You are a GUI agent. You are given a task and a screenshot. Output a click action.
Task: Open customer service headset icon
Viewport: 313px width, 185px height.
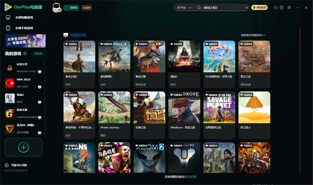point(276,7)
